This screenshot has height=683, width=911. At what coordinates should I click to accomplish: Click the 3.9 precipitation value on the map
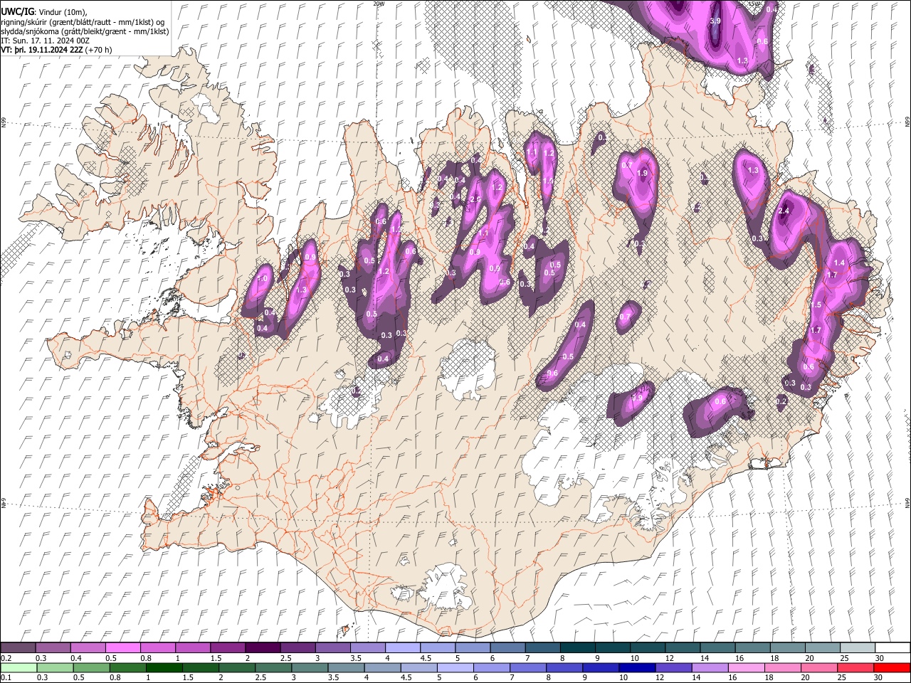click(716, 21)
